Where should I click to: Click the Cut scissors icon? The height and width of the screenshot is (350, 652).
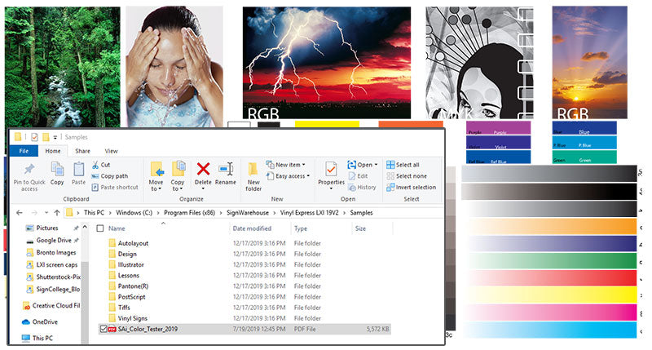[96, 165]
